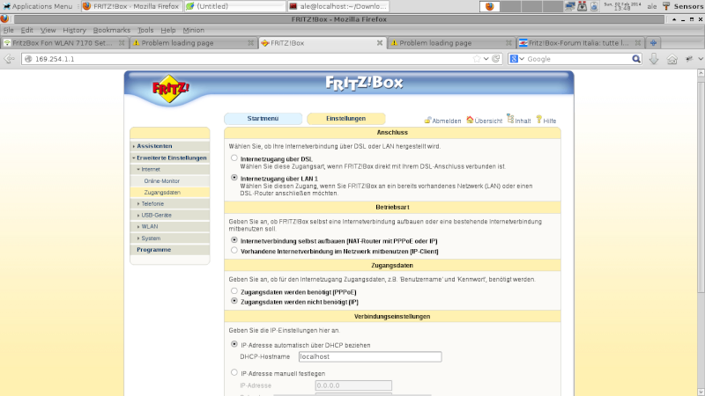Go to the Firefox home icon
The image size is (705, 396).
coord(672,59)
